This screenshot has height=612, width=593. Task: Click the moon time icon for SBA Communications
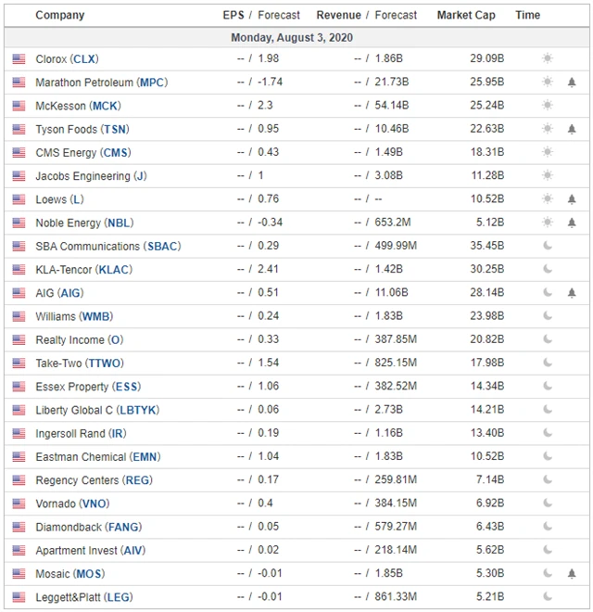(x=548, y=246)
